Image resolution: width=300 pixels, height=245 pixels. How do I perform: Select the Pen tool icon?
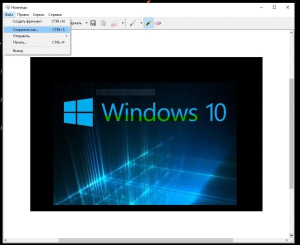133,23
